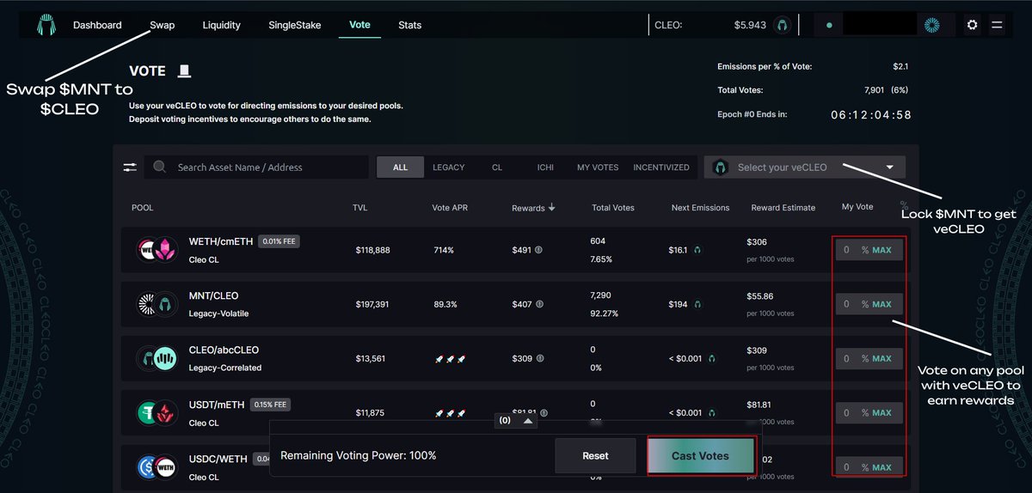Open the Select your veCLEO dropdown

pyautogui.click(x=805, y=167)
